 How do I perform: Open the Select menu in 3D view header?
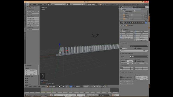point(35,86)
